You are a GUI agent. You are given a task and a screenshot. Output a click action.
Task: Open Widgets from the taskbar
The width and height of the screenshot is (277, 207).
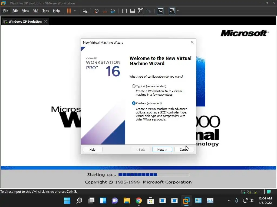click(103, 201)
